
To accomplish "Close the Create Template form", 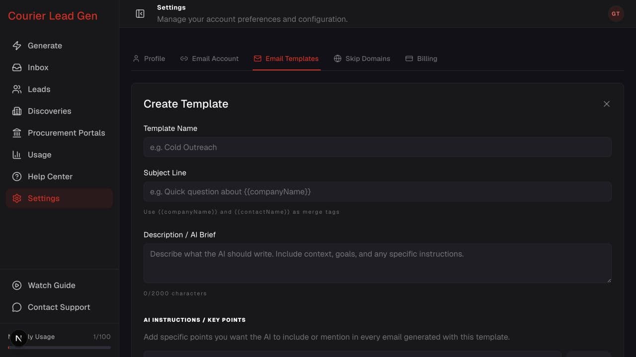I will [607, 104].
